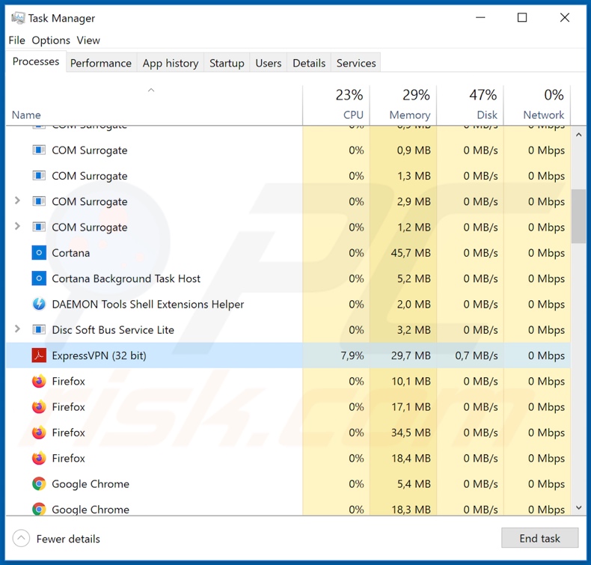591x565 pixels.
Task: Click the Cortana Background Task Host icon
Action: point(39,278)
